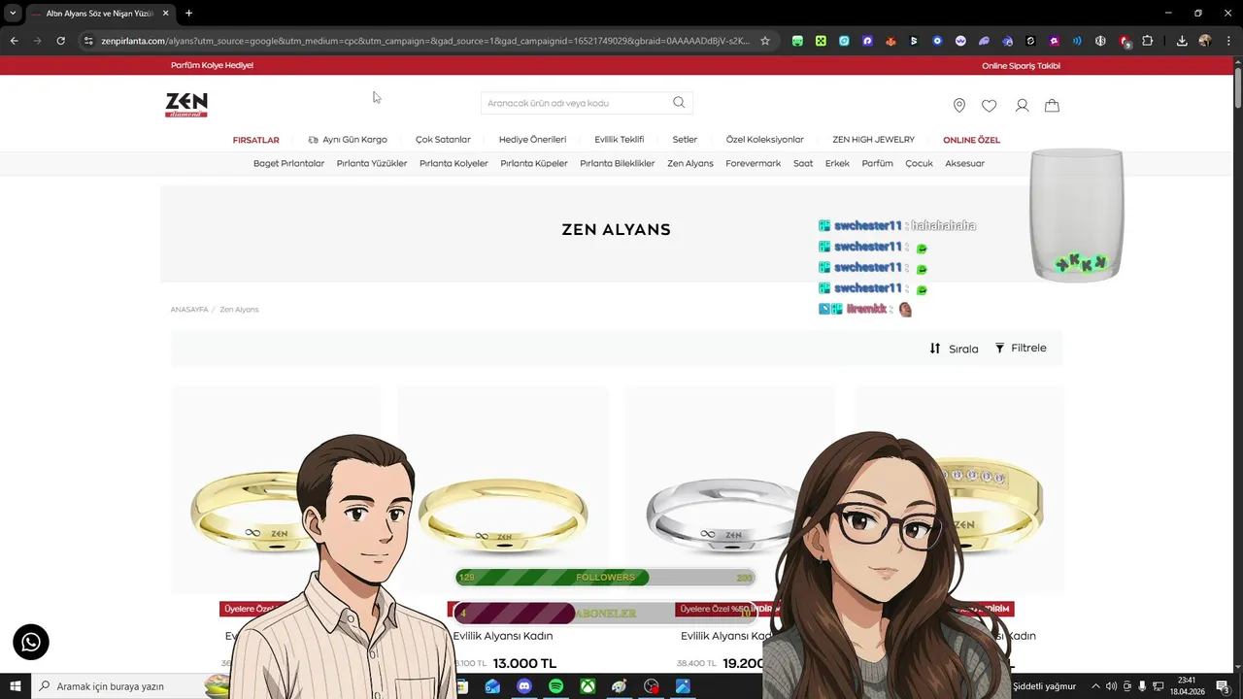Open the Filtrele filter panel
The height and width of the screenshot is (699, 1243).
(1021, 348)
